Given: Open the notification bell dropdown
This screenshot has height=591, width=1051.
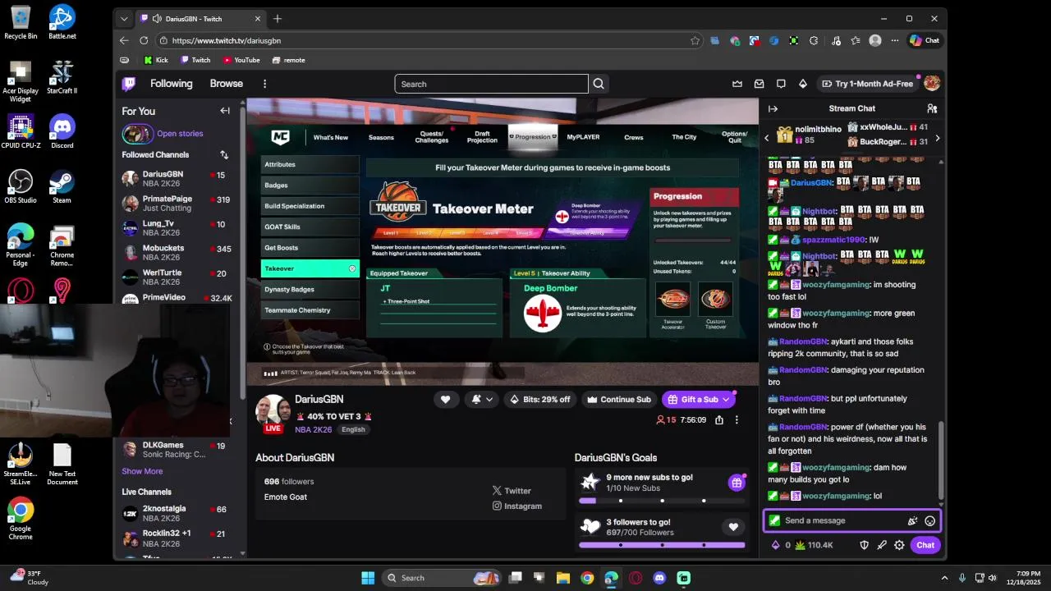Looking at the screenshot, I should click(x=482, y=400).
